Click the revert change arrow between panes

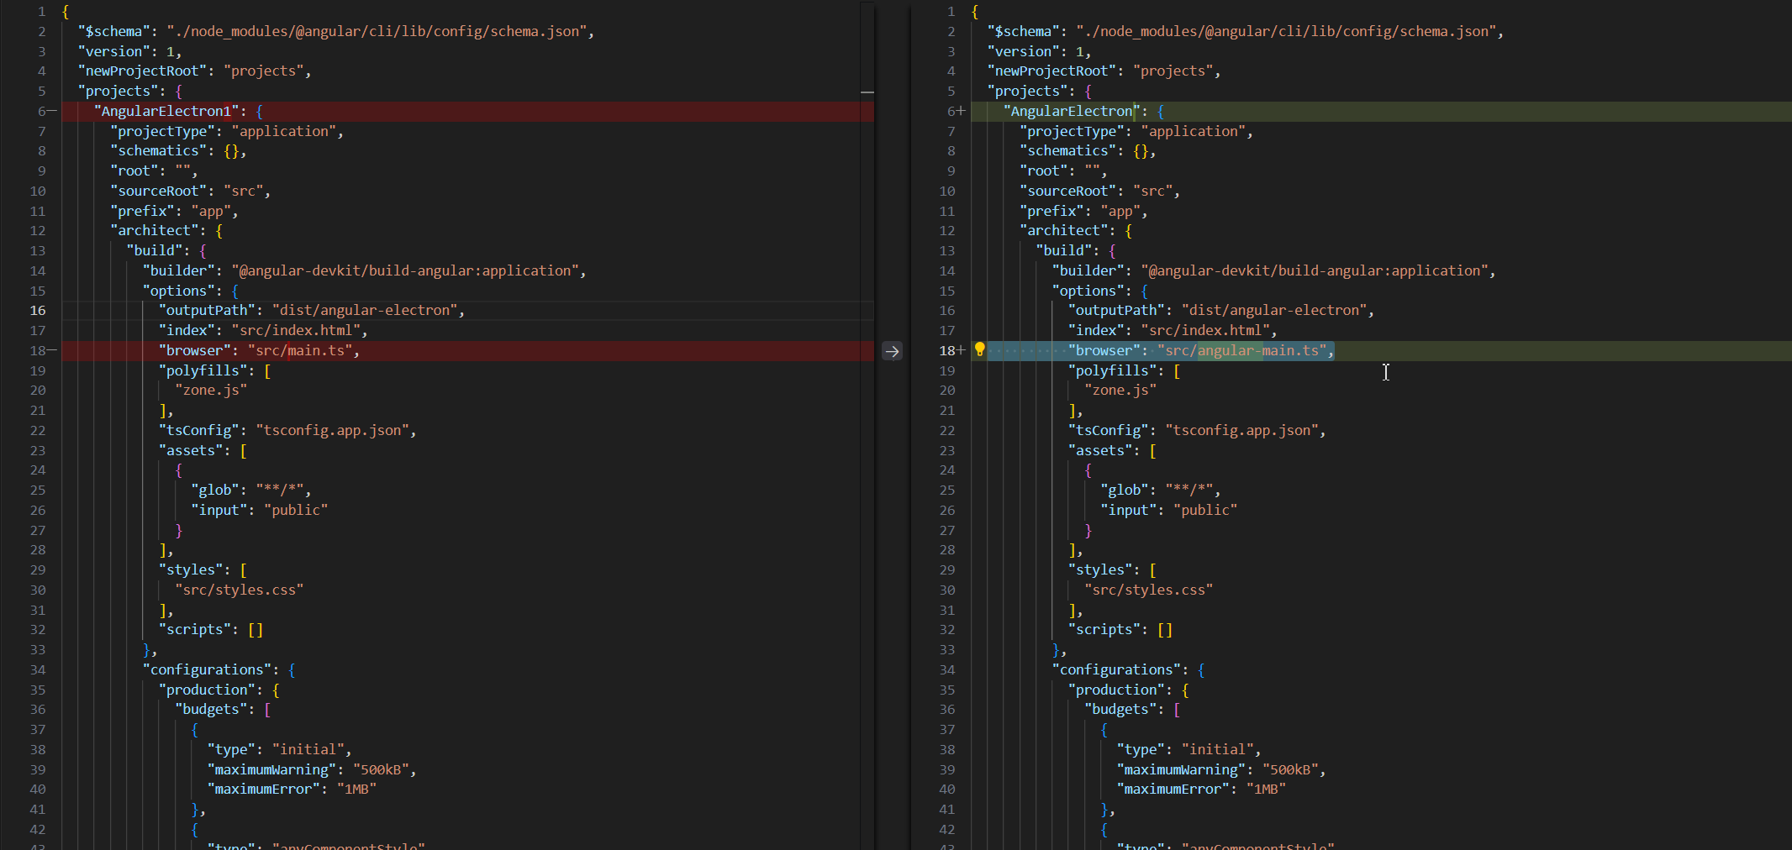click(892, 351)
